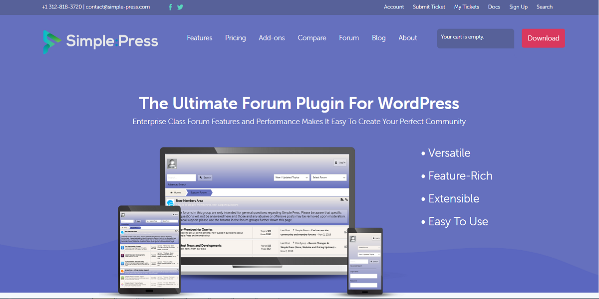Click the 'Your cart is empty' box
The height and width of the screenshot is (299, 599).
tap(475, 38)
